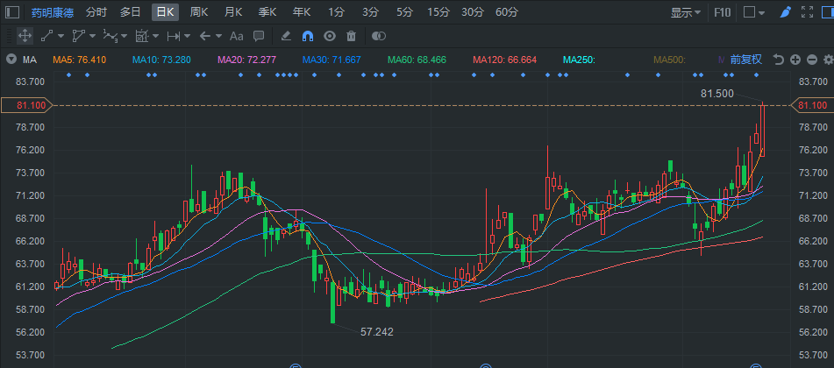The image size is (834, 368).
Task: Switch to 分时 intraday view
Action: [x=96, y=11]
